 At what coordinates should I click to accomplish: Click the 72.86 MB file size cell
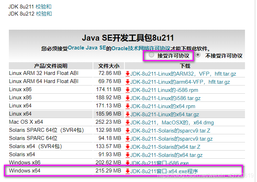[x=110, y=73]
